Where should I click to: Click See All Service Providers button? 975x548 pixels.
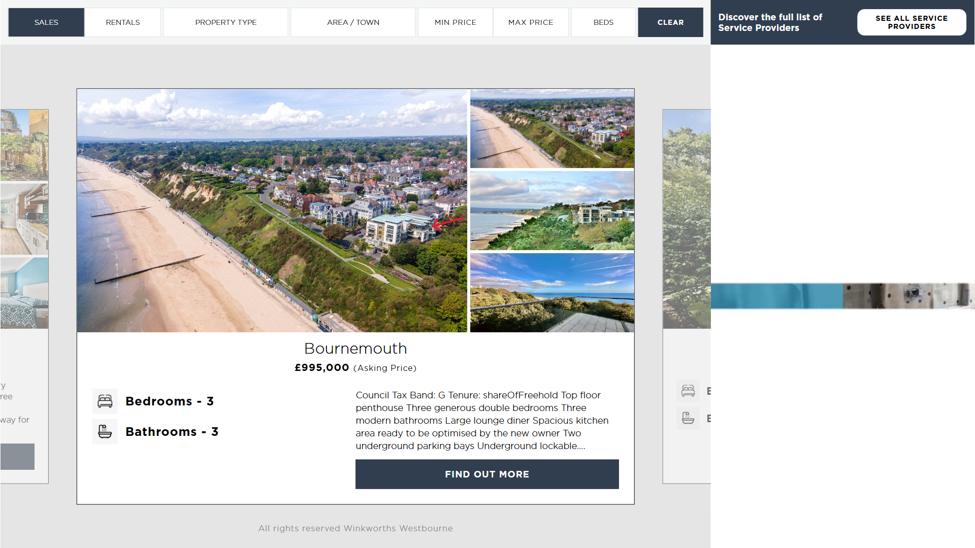click(x=912, y=22)
